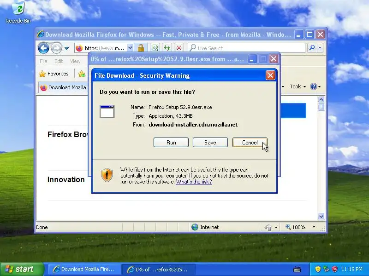Screen dimensions: 369x276
Task: Click the blue Help question mark icon
Action: point(314,86)
